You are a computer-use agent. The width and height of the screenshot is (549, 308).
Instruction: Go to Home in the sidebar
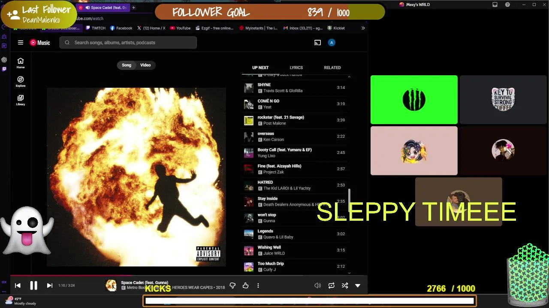point(21,63)
